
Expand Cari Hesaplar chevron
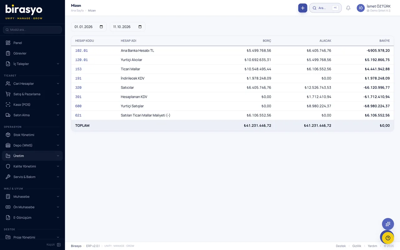58,84
